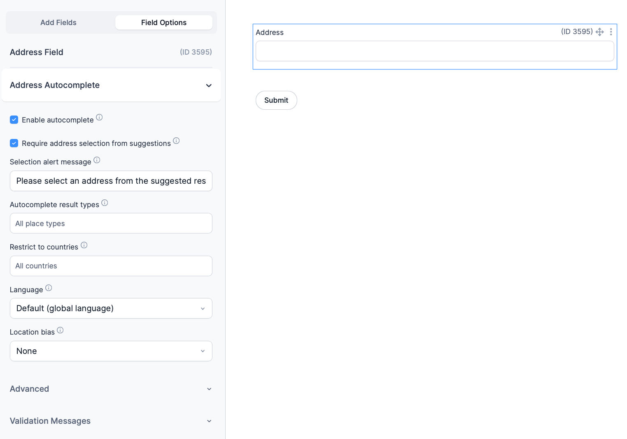Click info icon beside Enable autocomplete
Image resolution: width=627 pixels, height=439 pixels.
coord(99,117)
